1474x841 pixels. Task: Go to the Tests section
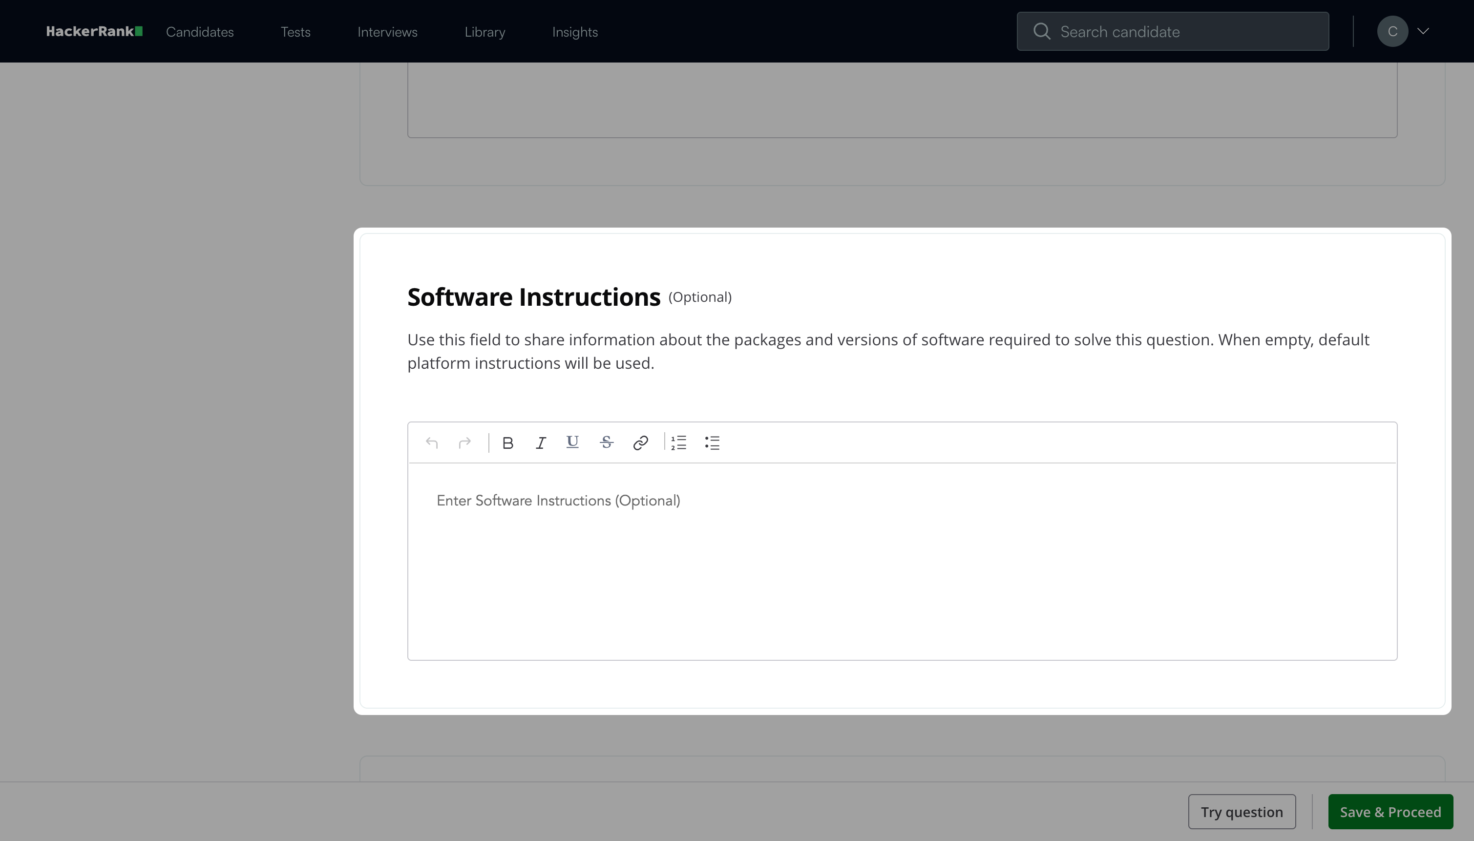[295, 32]
